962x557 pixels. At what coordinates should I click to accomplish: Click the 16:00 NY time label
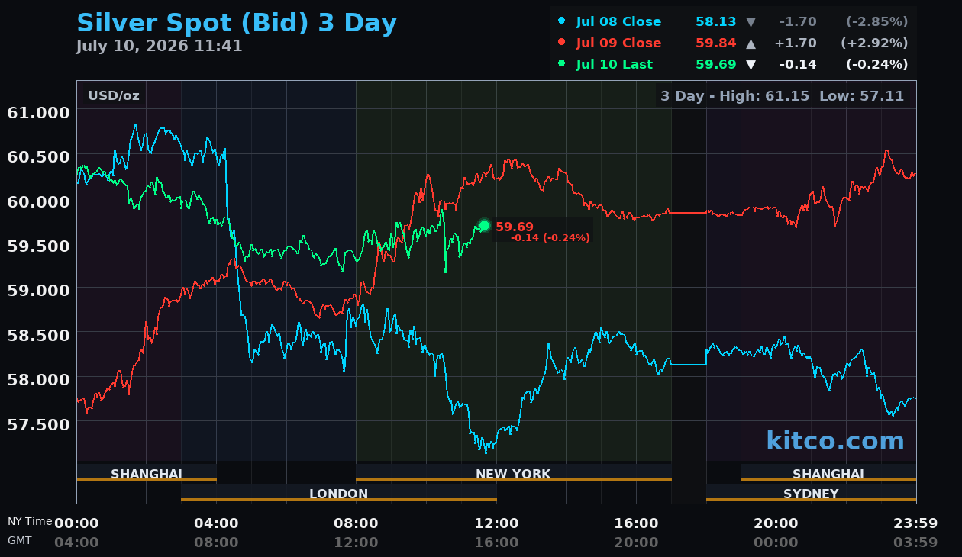click(x=636, y=523)
